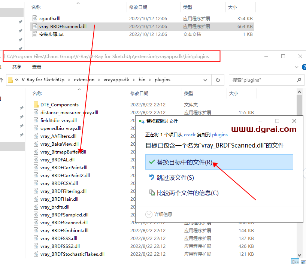Select the DTE_Components folder icon

[x=36, y=105]
